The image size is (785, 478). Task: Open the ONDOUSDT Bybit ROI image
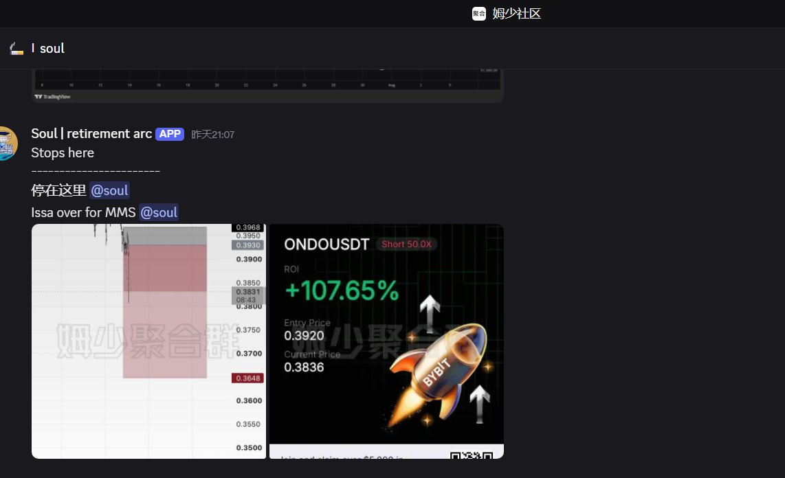tap(386, 341)
